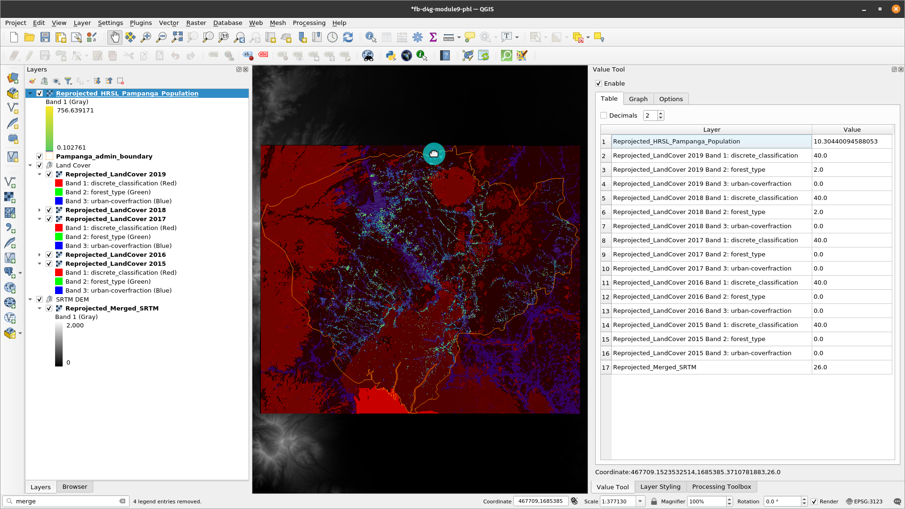Image resolution: width=905 pixels, height=509 pixels.
Task: Click the Temporal Controller clock icon
Action: tap(332, 37)
